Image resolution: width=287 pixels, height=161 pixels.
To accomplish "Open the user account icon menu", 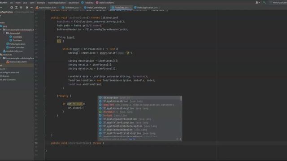I will pyautogui.click(x=257, y=3).
